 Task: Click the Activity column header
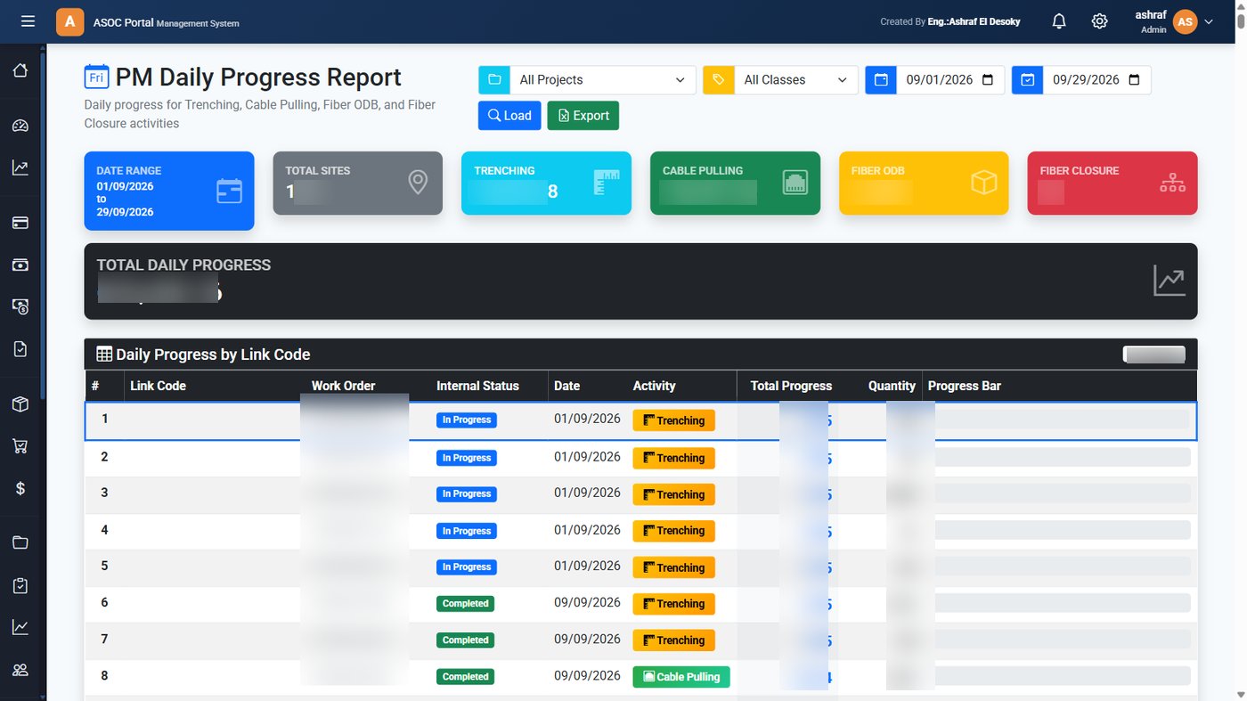point(654,386)
